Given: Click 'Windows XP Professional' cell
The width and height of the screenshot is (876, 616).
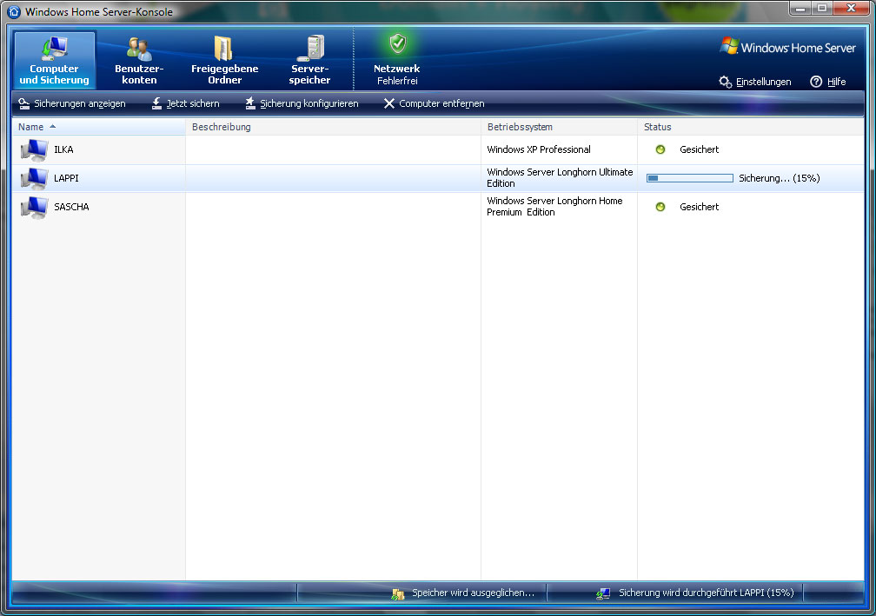Looking at the screenshot, I should (539, 149).
